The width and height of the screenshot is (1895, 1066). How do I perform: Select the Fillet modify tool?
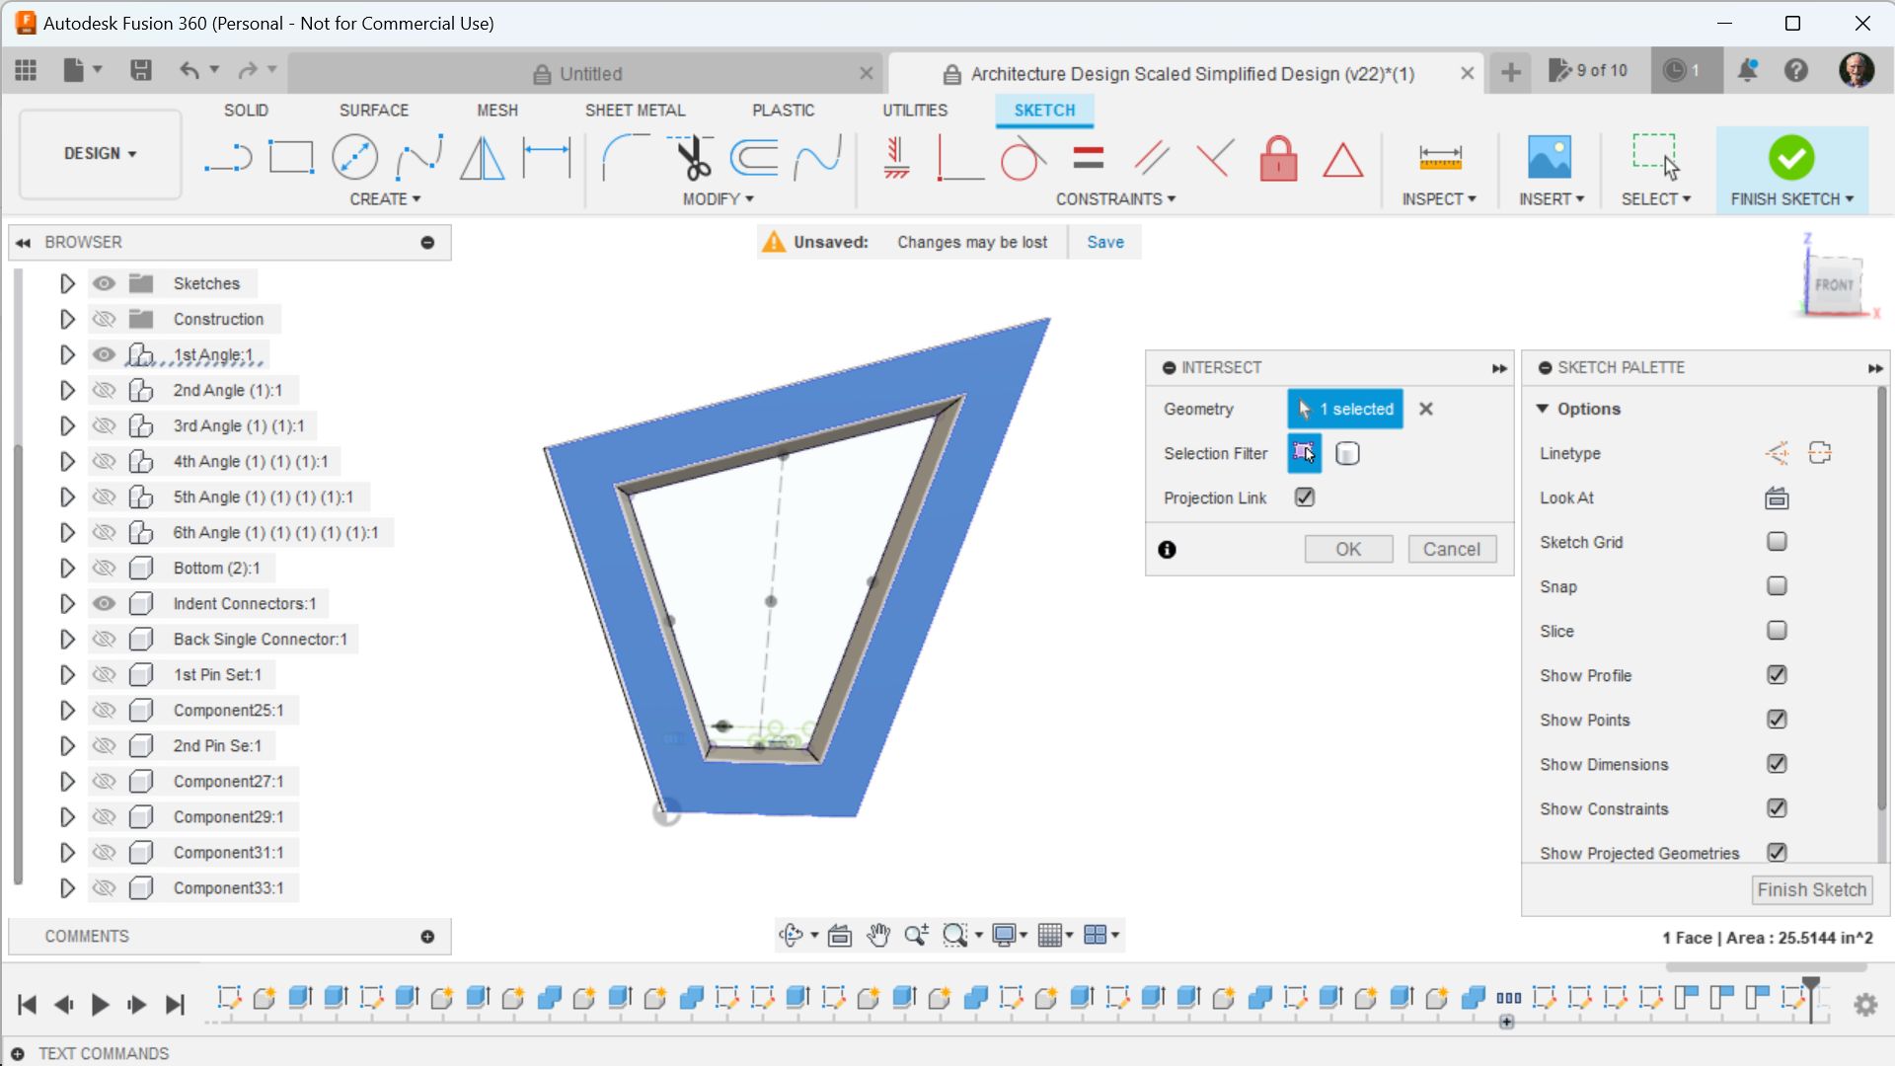click(x=625, y=158)
